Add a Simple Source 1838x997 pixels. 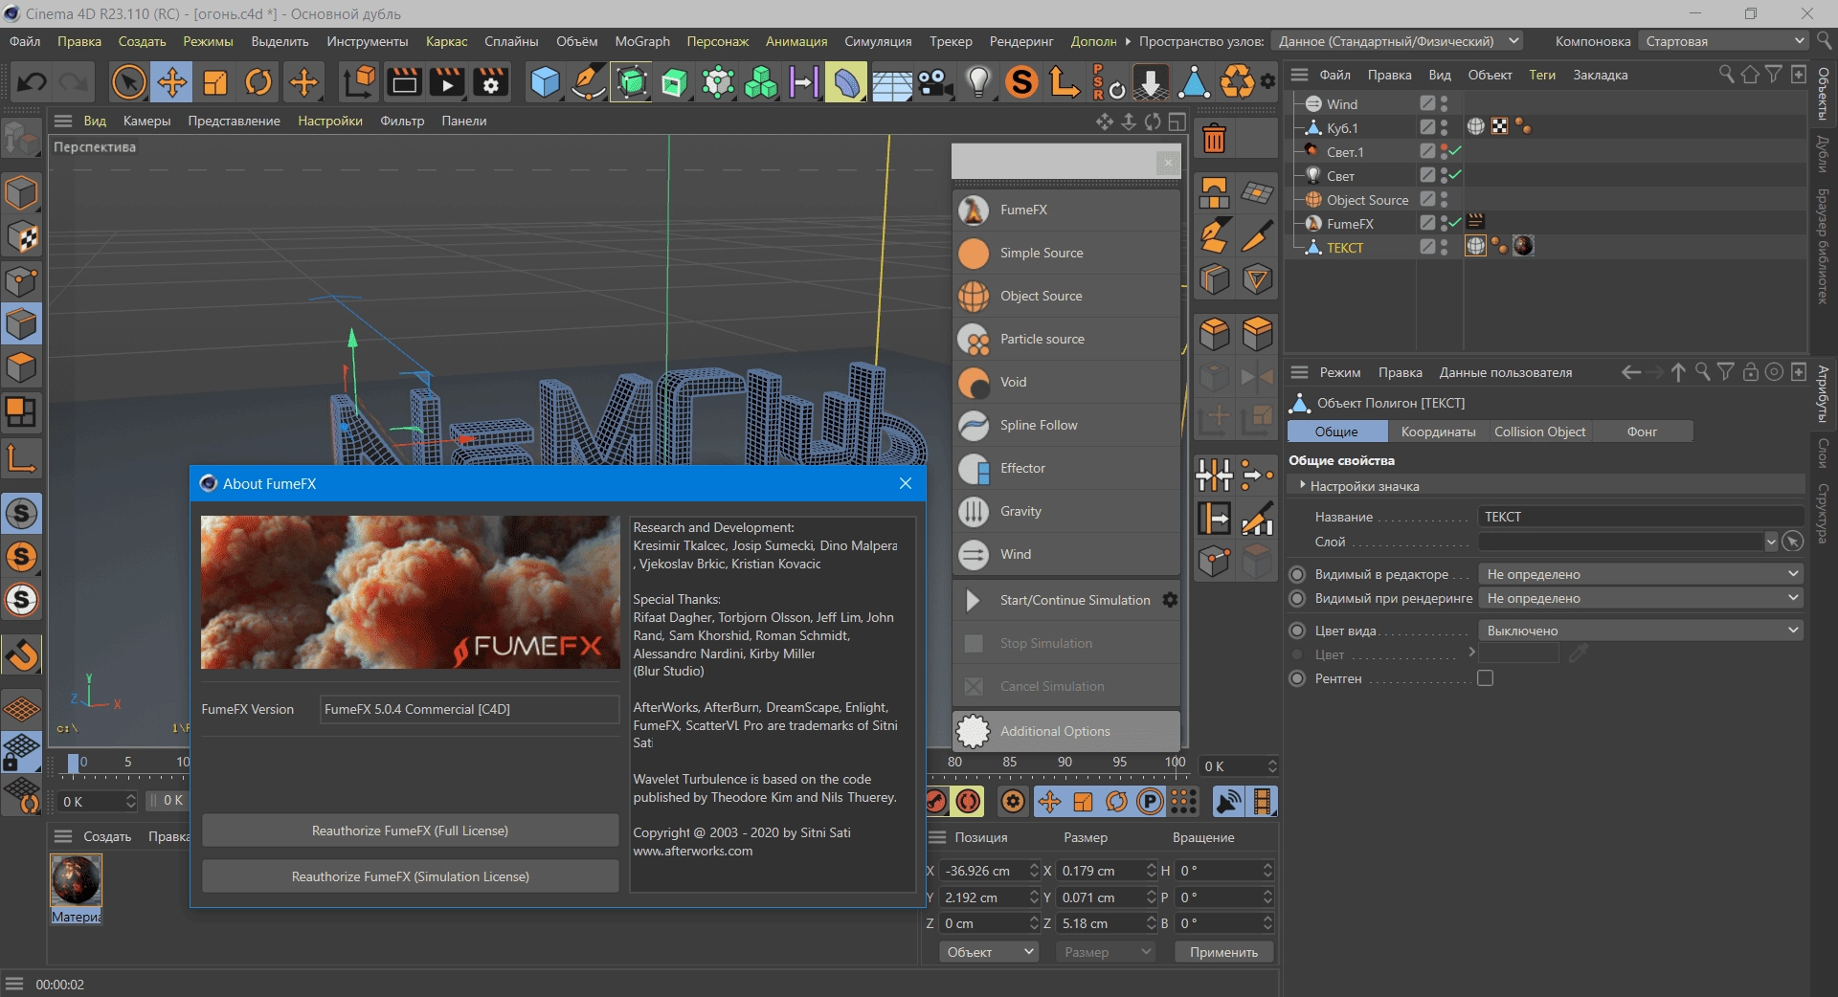tap(1065, 253)
